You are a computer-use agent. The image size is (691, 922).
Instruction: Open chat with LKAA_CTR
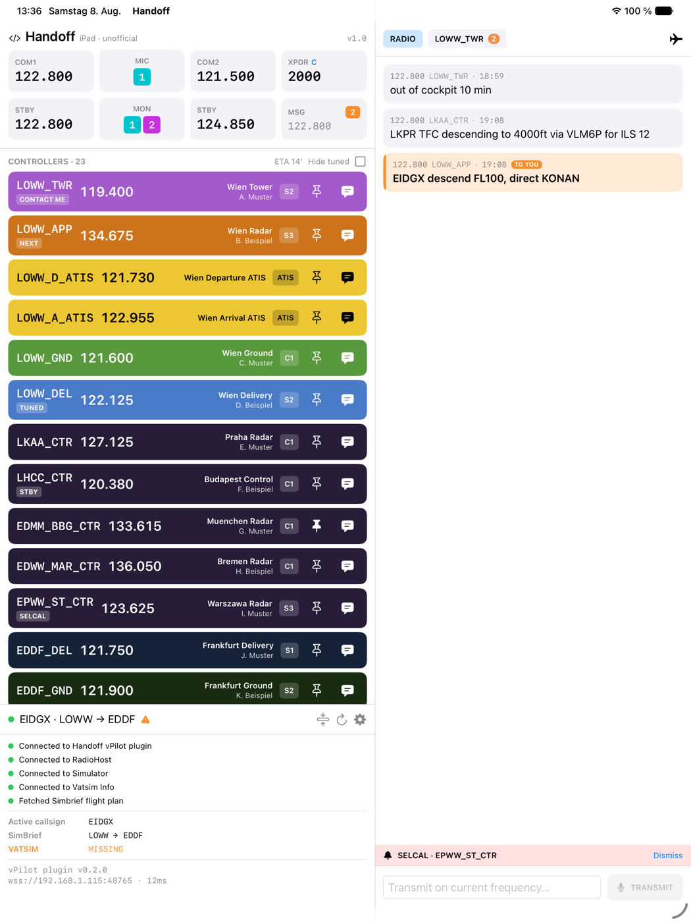click(347, 442)
